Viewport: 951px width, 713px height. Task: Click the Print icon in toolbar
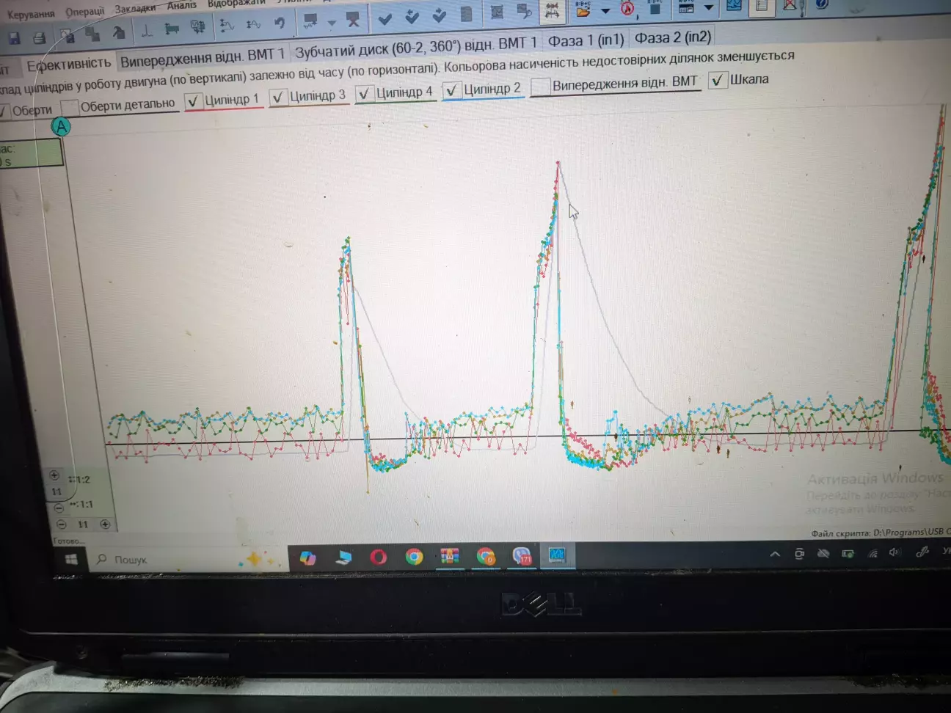[40, 37]
